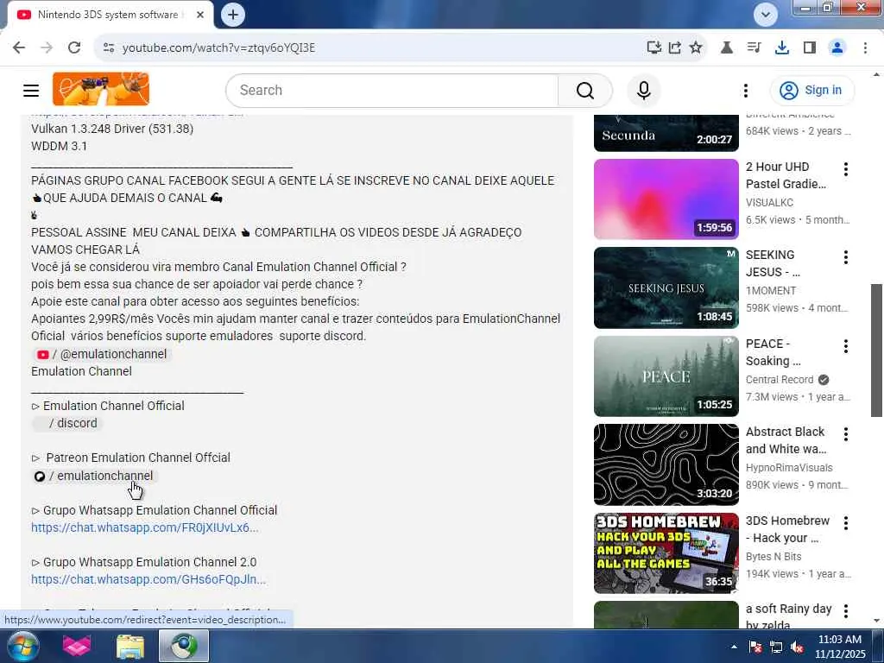884x663 pixels.
Task: Open the media controls icon in the toolbar
Action: pyautogui.click(x=754, y=48)
